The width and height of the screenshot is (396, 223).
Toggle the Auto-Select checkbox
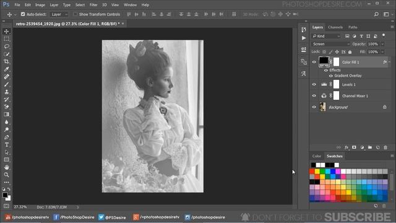pyautogui.click(x=23, y=14)
